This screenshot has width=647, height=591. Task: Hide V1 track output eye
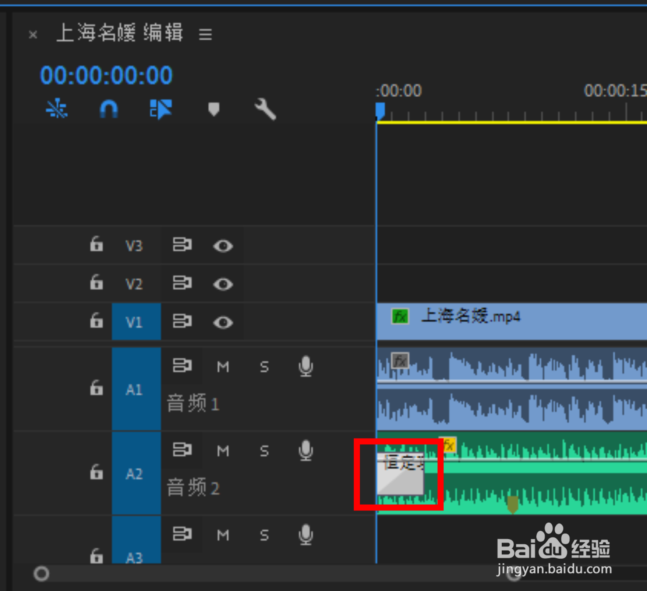coord(223,322)
